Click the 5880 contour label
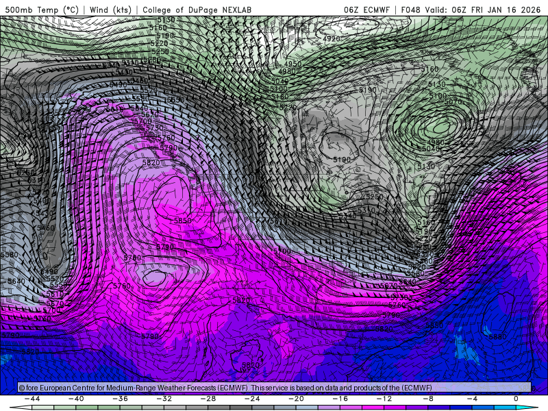548x411 pixels. pos(497,337)
